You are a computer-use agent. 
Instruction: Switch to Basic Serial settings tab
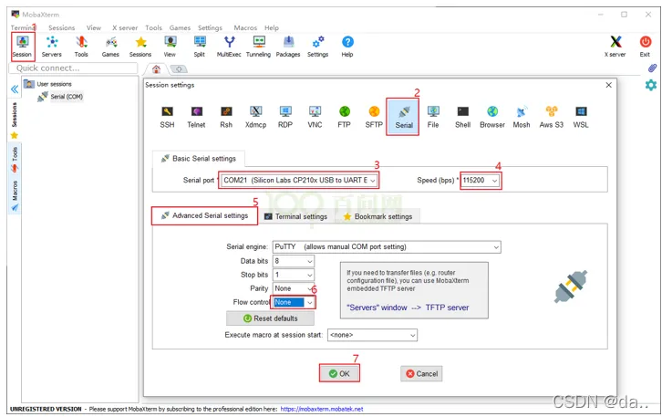(199, 159)
